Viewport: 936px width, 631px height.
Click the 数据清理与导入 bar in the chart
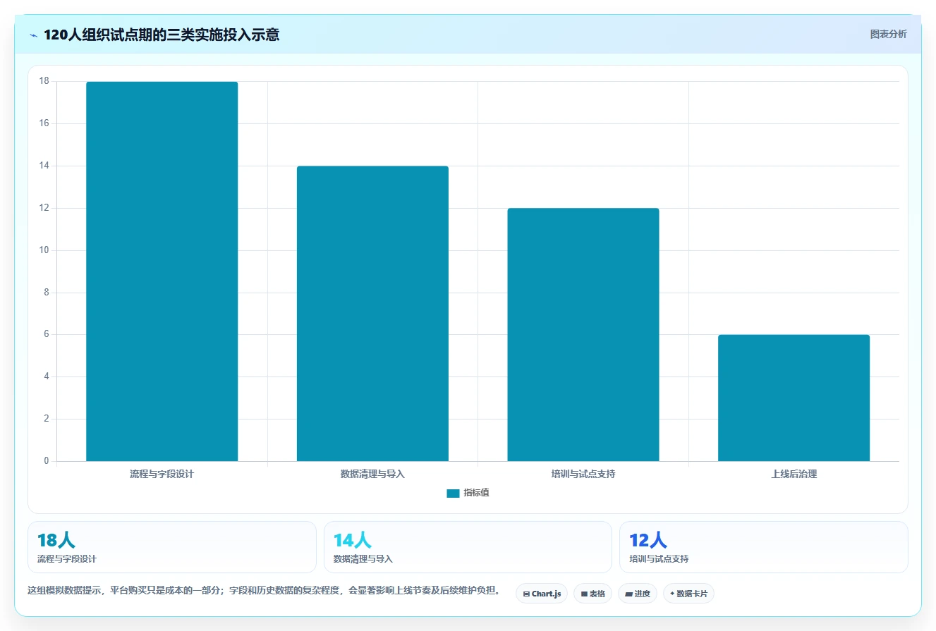[372, 314]
